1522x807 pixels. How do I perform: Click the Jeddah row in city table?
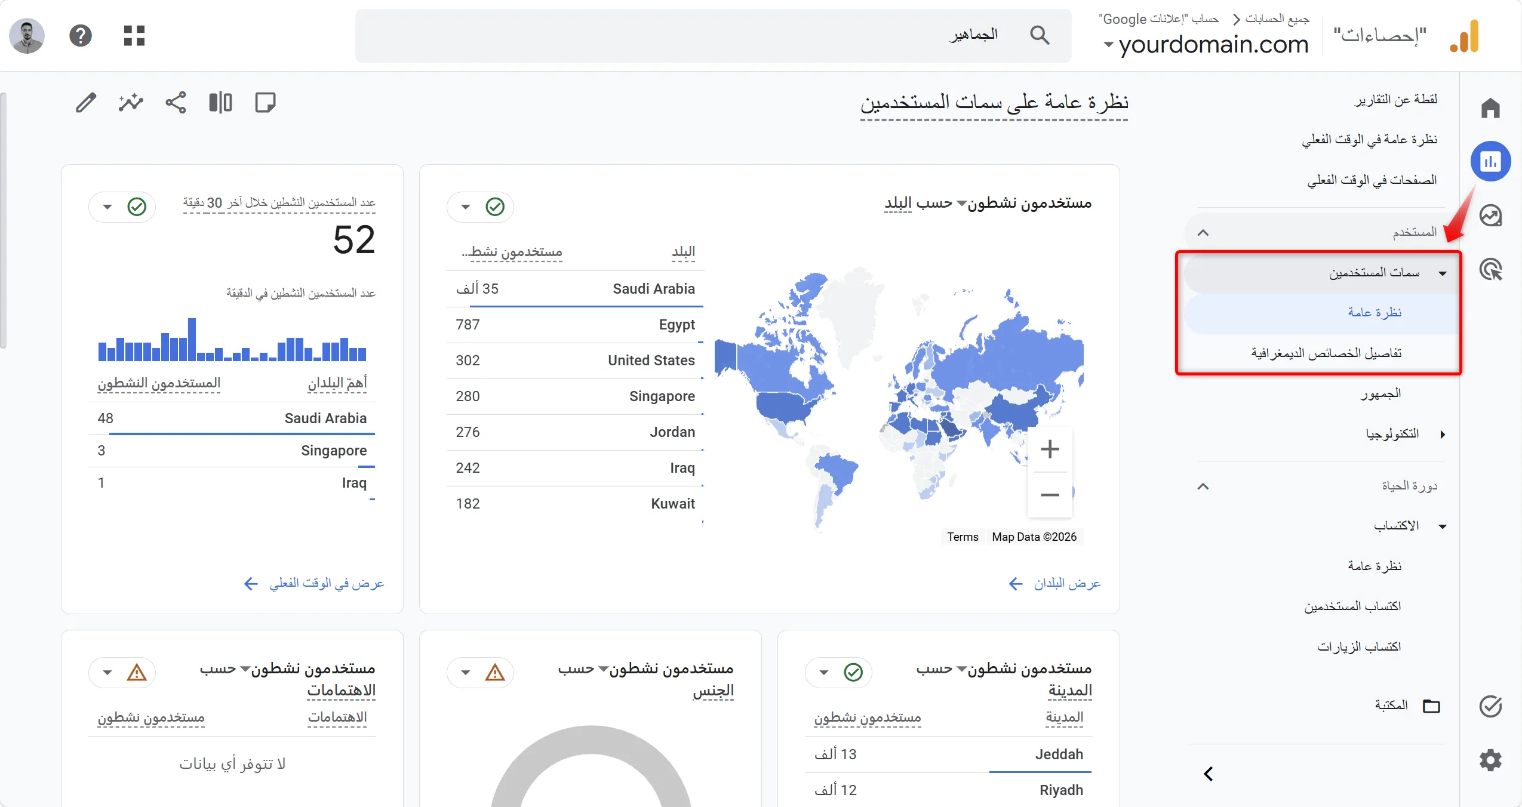pos(949,754)
